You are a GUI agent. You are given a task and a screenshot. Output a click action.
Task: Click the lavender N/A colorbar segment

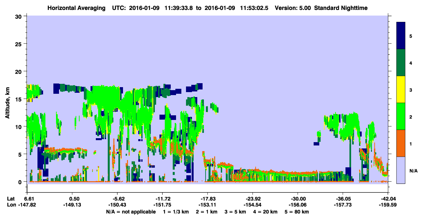[x=401, y=170]
